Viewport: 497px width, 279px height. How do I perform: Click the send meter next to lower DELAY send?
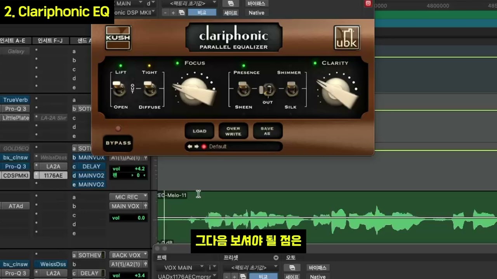103,273
